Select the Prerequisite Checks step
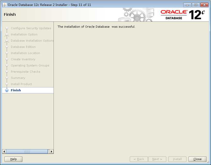This screenshot has width=211, height=165. click(25, 71)
